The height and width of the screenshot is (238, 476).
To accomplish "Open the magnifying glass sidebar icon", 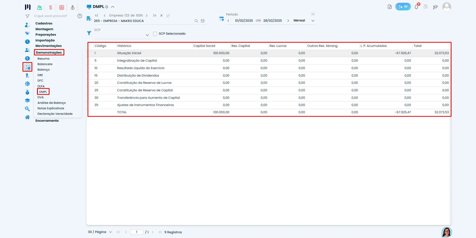I will pos(27,109).
